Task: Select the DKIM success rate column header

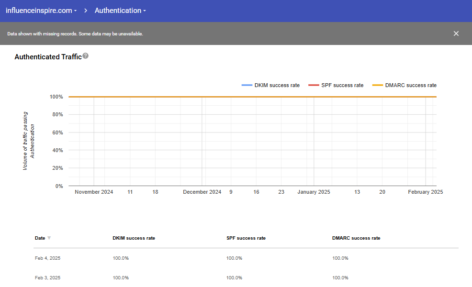Action: point(134,238)
